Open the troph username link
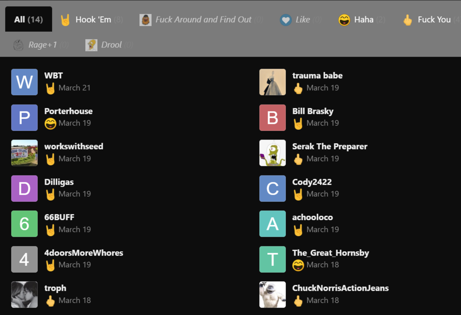Viewport: 461px width, 315px height. 55,288
